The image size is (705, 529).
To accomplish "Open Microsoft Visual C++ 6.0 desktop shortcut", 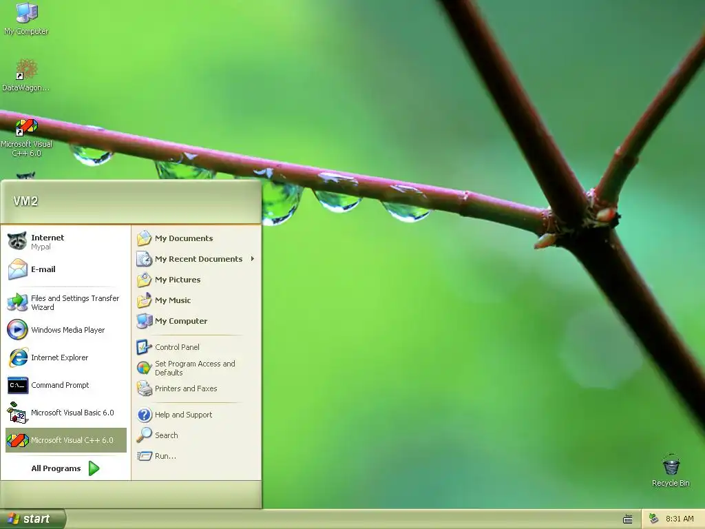I will coord(26,137).
